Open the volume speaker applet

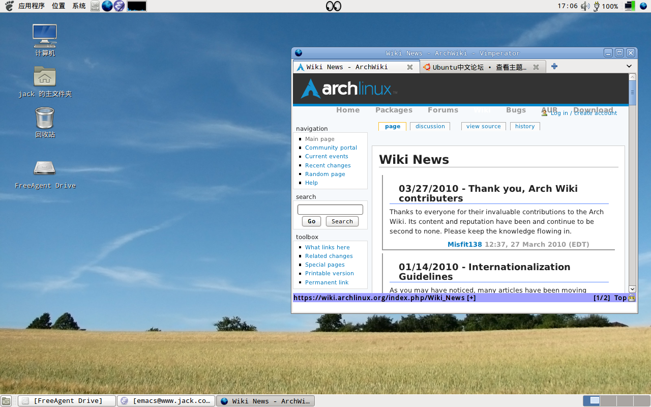(x=585, y=6)
